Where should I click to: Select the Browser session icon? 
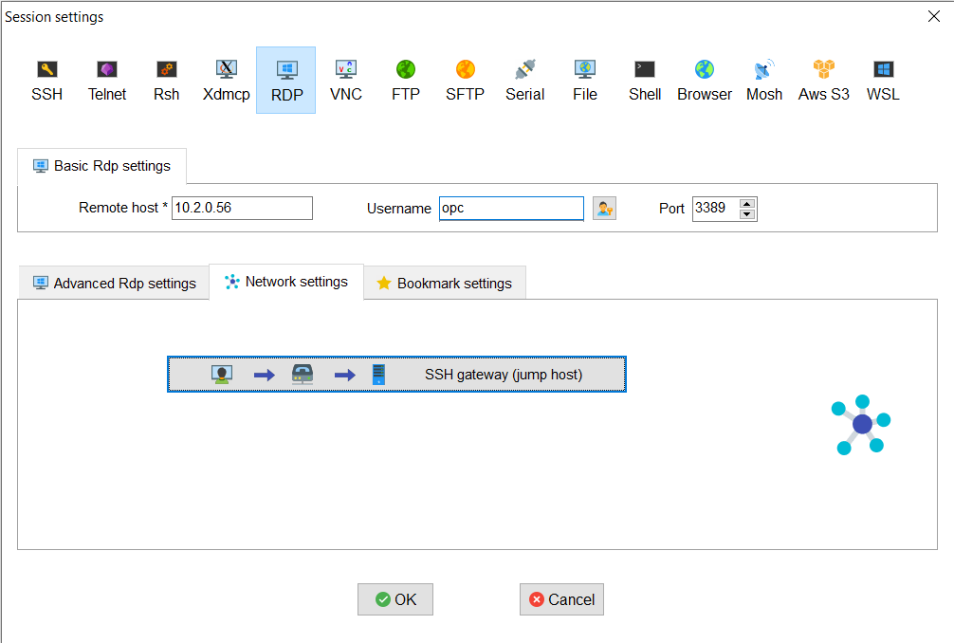704,80
